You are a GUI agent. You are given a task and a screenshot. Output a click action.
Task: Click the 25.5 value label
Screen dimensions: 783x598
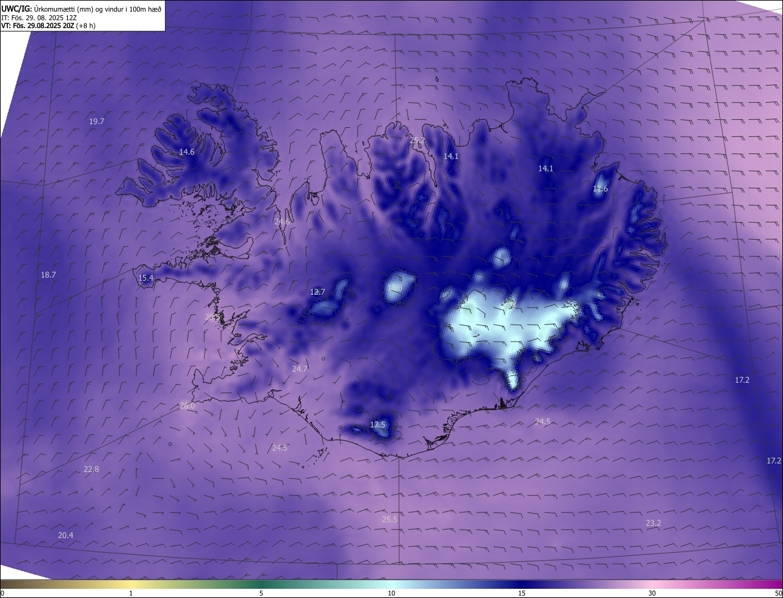[390, 520]
